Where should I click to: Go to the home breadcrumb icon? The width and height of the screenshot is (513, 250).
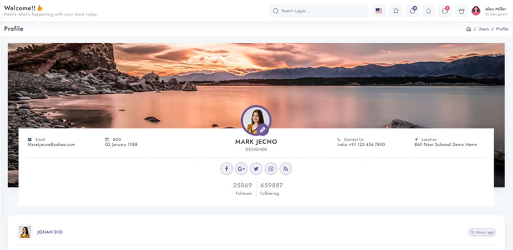pos(469,29)
